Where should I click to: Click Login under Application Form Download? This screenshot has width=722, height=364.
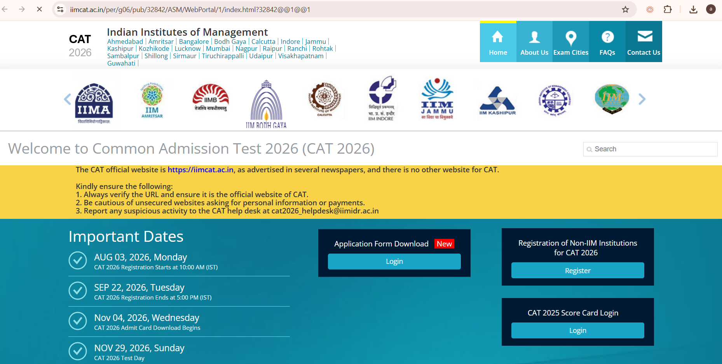(394, 262)
